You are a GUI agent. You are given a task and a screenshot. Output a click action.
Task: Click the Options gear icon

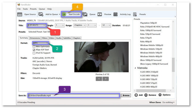160,95
